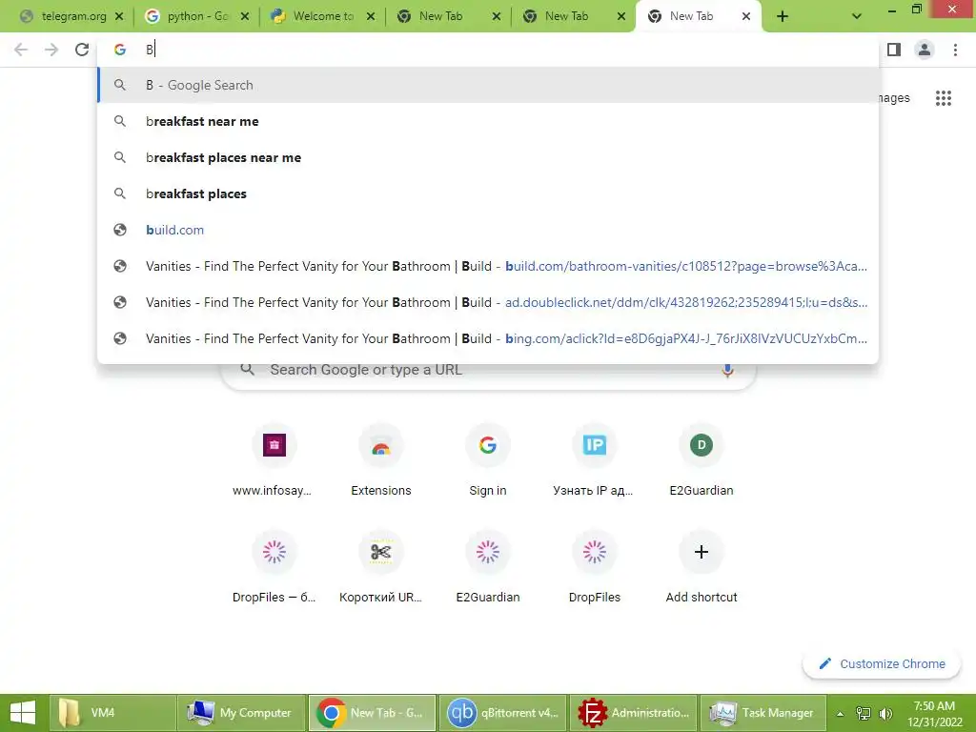
Task: Open the DropFiles shortcut tile
Action: coord(595,568)
